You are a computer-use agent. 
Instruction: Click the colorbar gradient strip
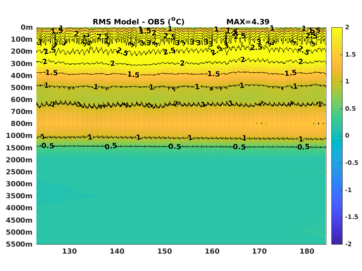point(337,136)
